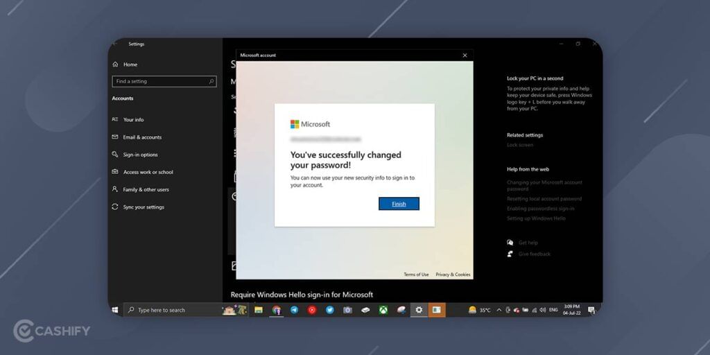Click the Require Windows Hello sign-in heading

pos(302,295)
